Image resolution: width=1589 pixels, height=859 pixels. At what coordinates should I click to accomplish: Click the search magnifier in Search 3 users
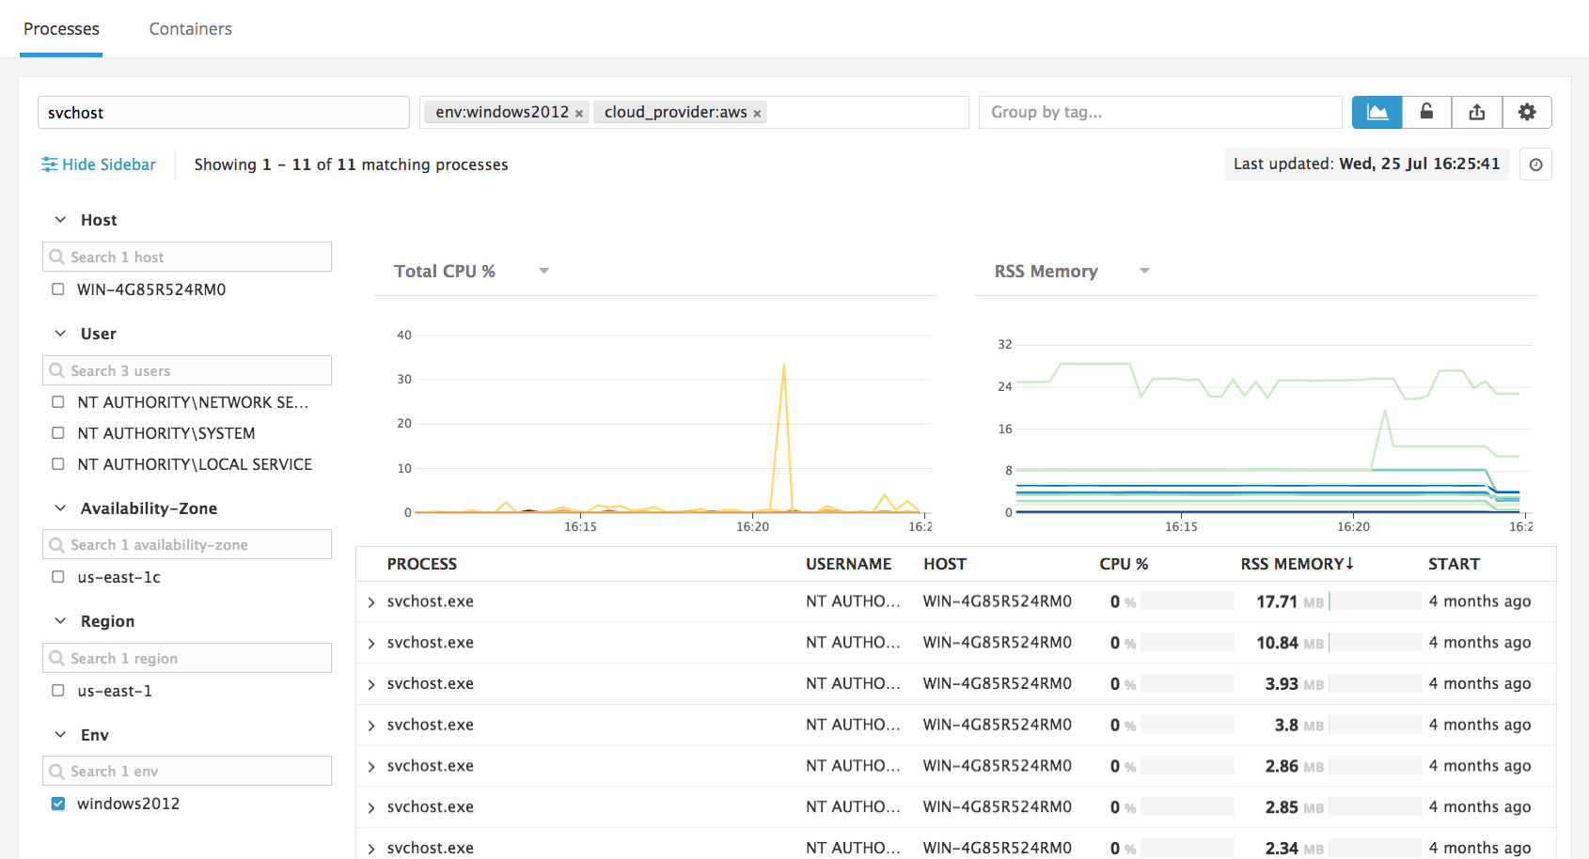click(x=58, y=369)
